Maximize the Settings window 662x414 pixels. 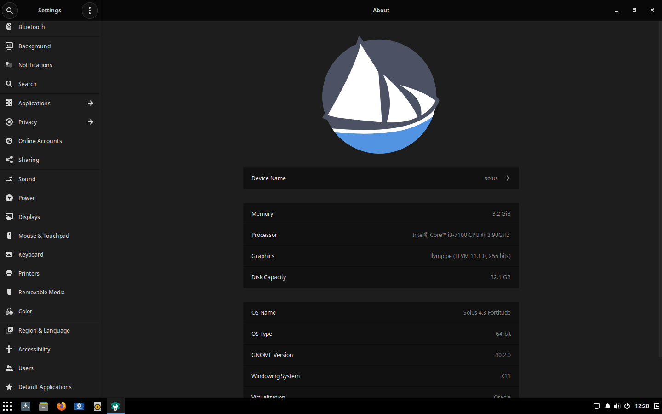click(x=634, y=10)
